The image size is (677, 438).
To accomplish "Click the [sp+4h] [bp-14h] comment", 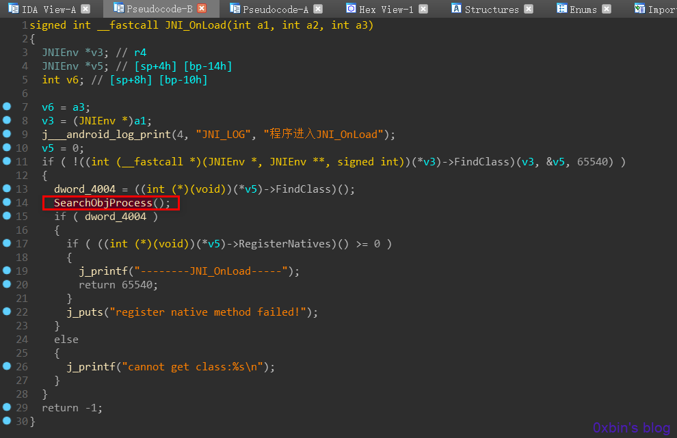I will point(183,66).
